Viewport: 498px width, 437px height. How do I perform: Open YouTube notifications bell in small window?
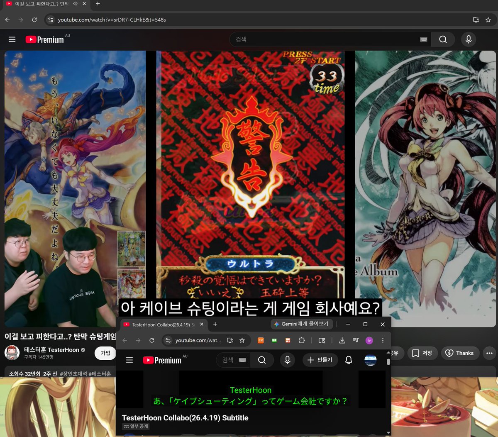tap(349, 360)
